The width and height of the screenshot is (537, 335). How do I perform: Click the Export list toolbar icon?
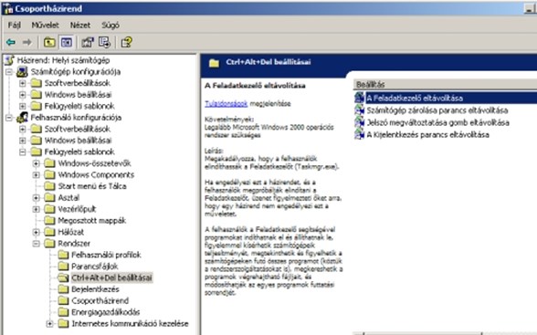pyautogui.click(x=104, y=42)
